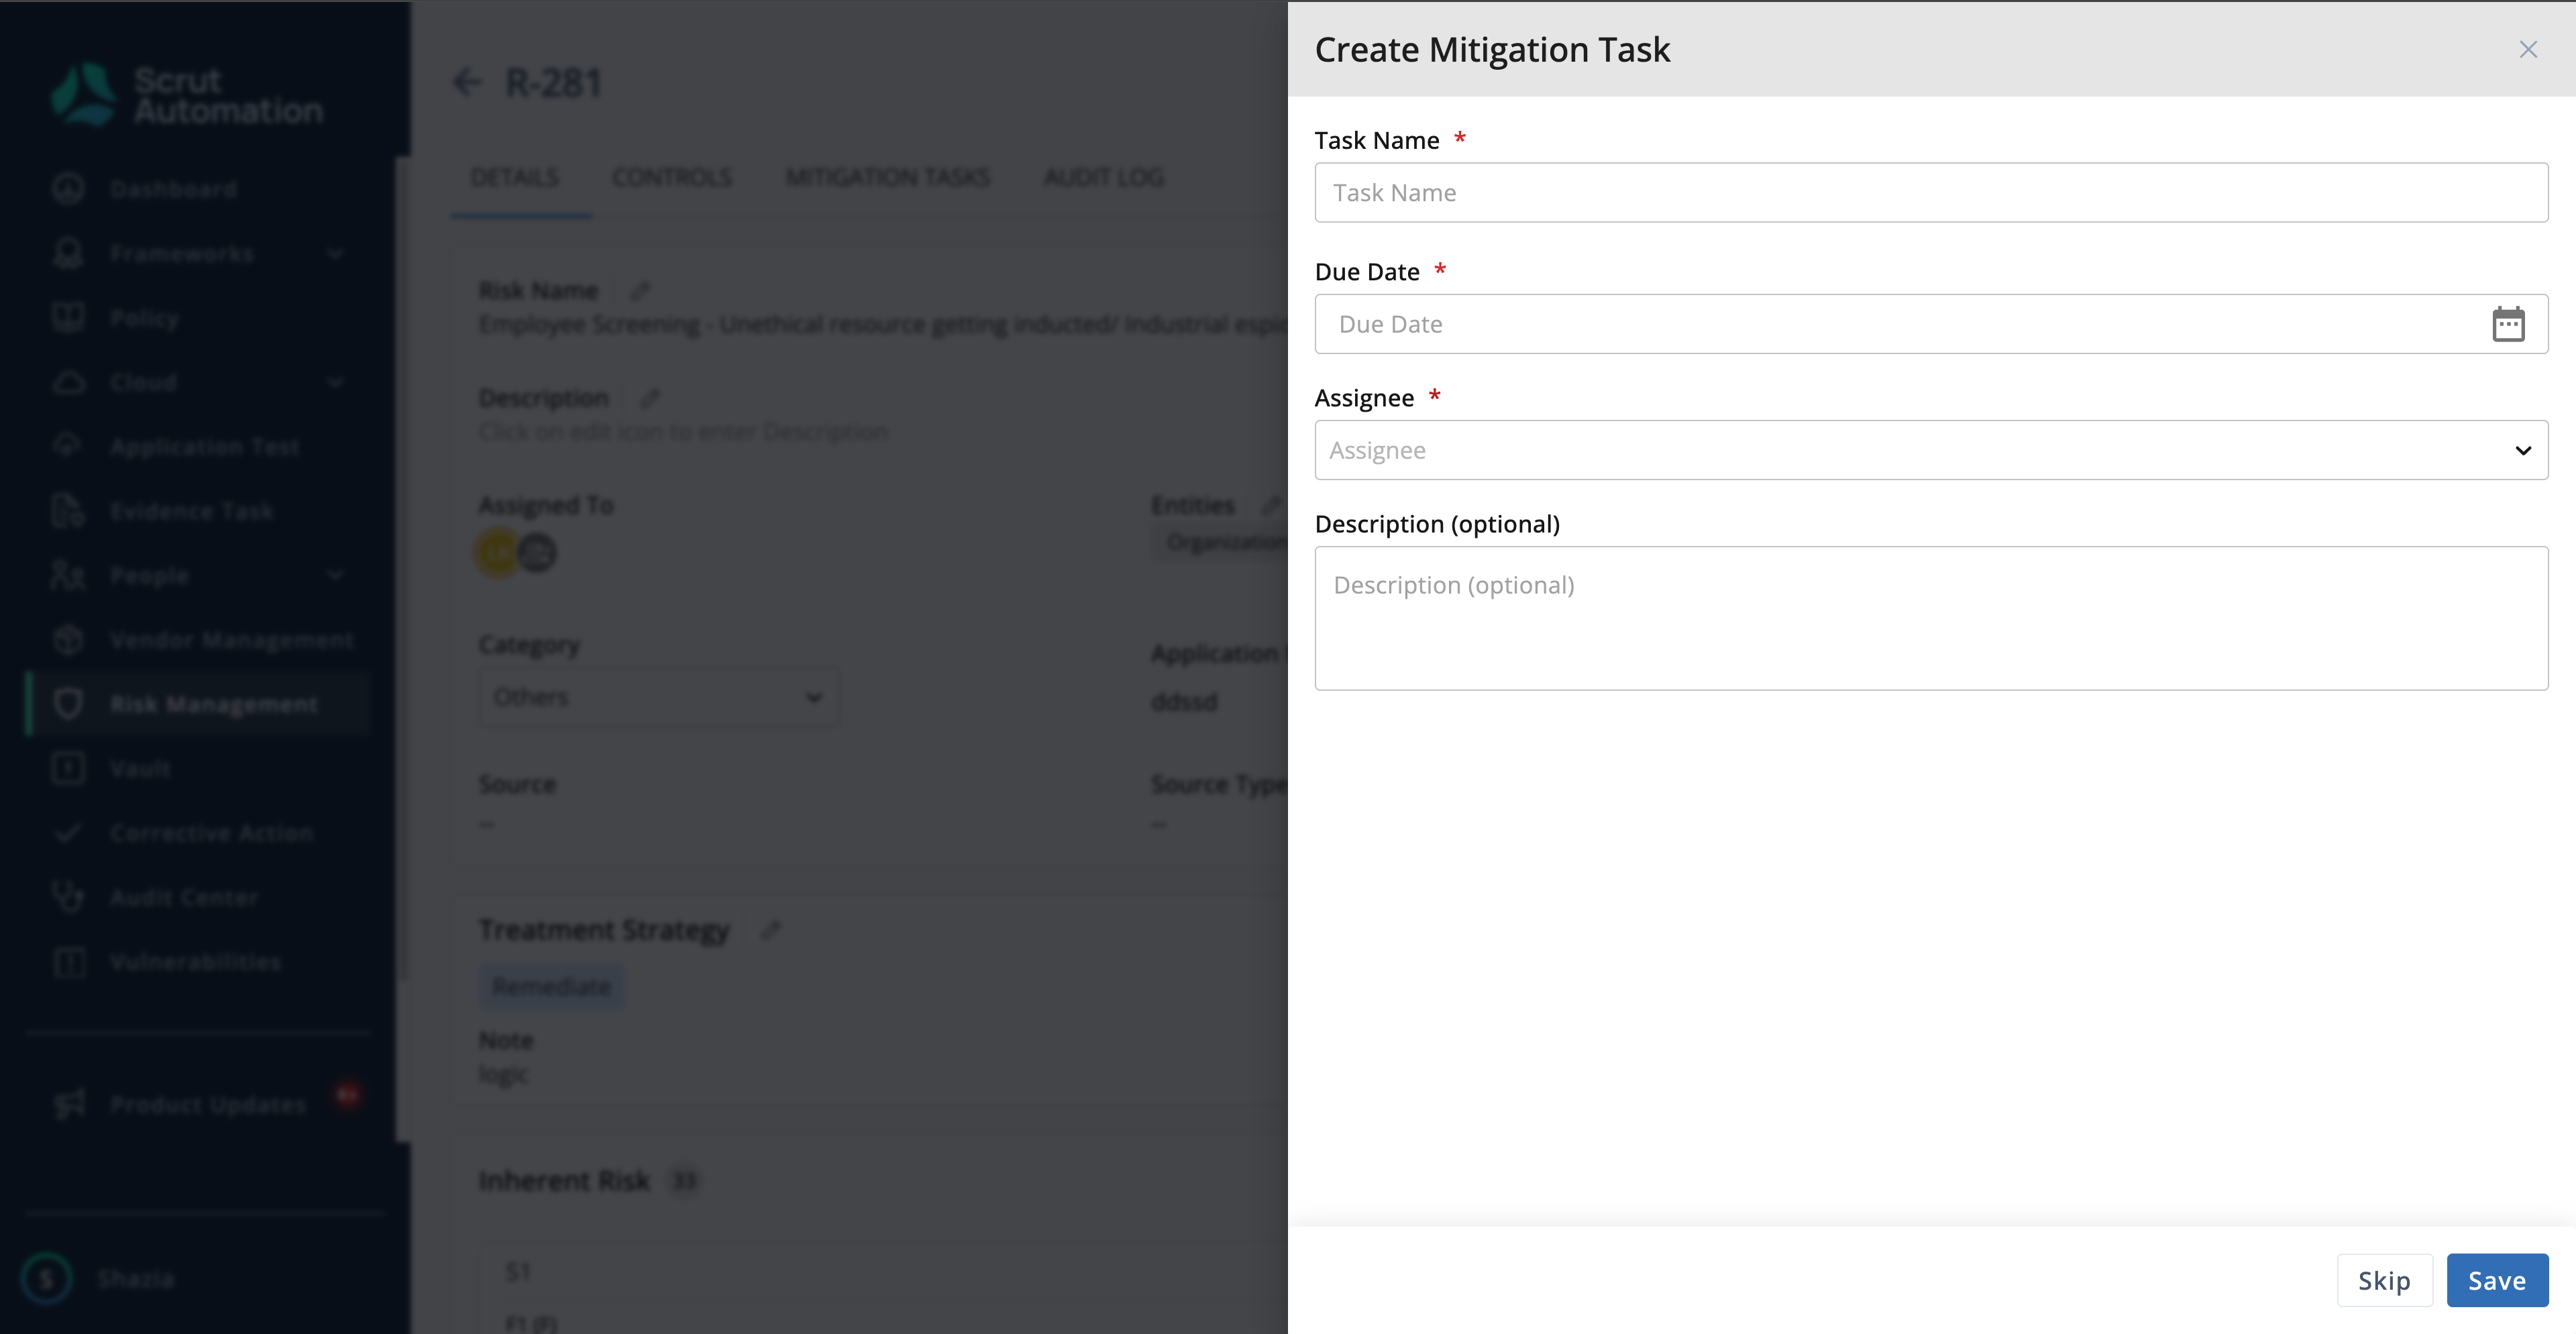The height and width of the screenshot is (1334, 2576).
Task: Switch to the CONTROLS tab
Action: [x=672, y=177]
